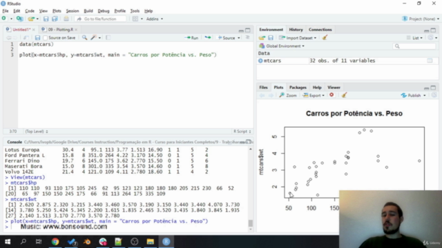Viewport: 442px width, 248px height.
Task: Open the Addins dropdown
Action: [x=155, y=19]
